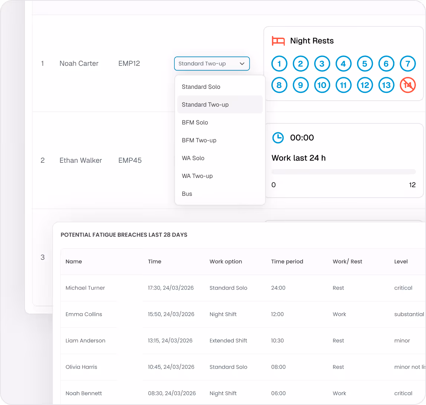
Task: Pick BFM Solo option
Action: click(220, 123)
